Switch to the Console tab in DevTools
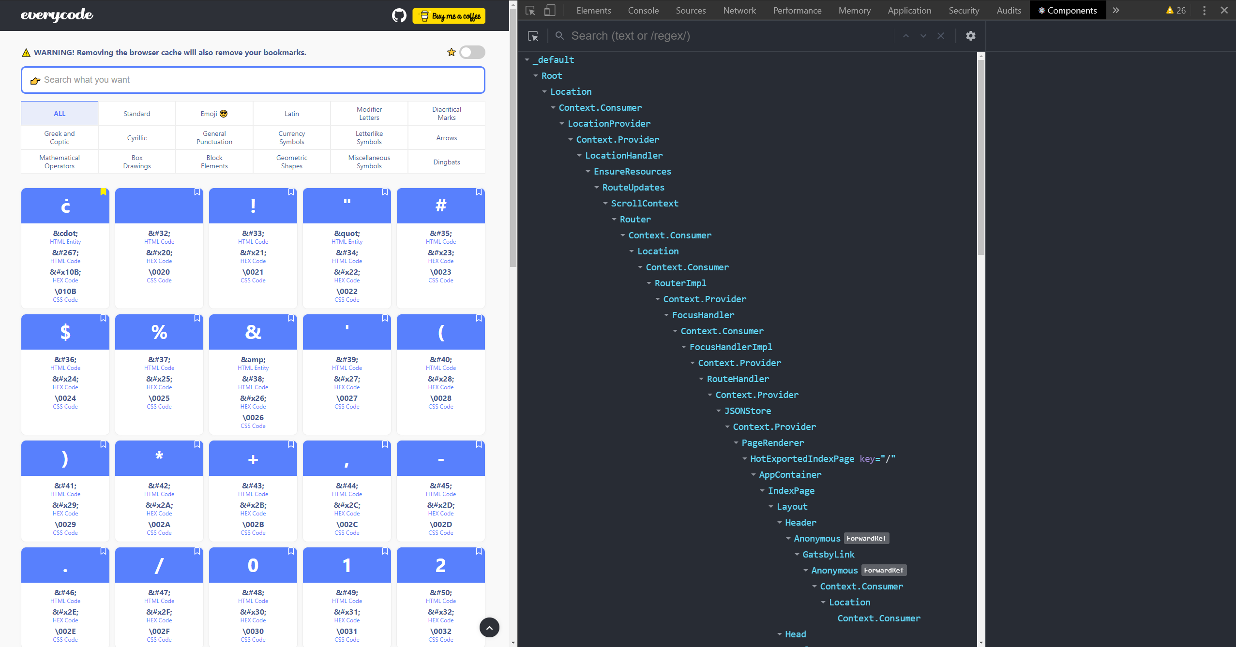This screenshot has height=647, width=1236. click(x=643, y=10)
